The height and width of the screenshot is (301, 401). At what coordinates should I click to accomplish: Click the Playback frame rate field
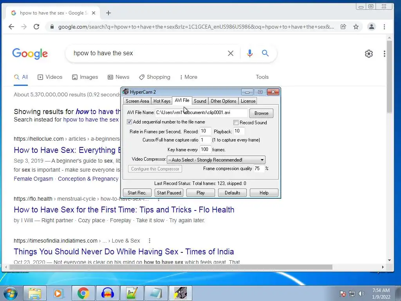239,131
